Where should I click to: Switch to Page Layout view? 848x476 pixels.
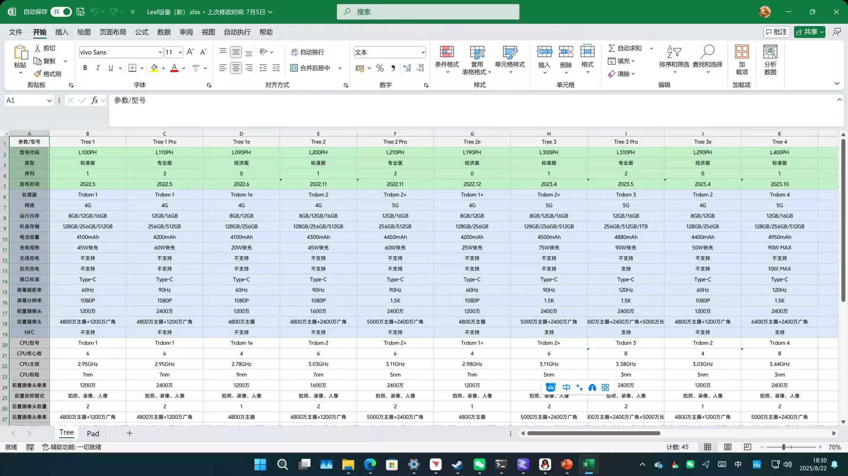pyautogui.click(x=727, y=447)
